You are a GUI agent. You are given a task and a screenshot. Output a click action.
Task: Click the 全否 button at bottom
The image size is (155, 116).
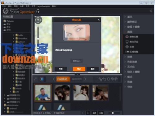coord(101,113)
